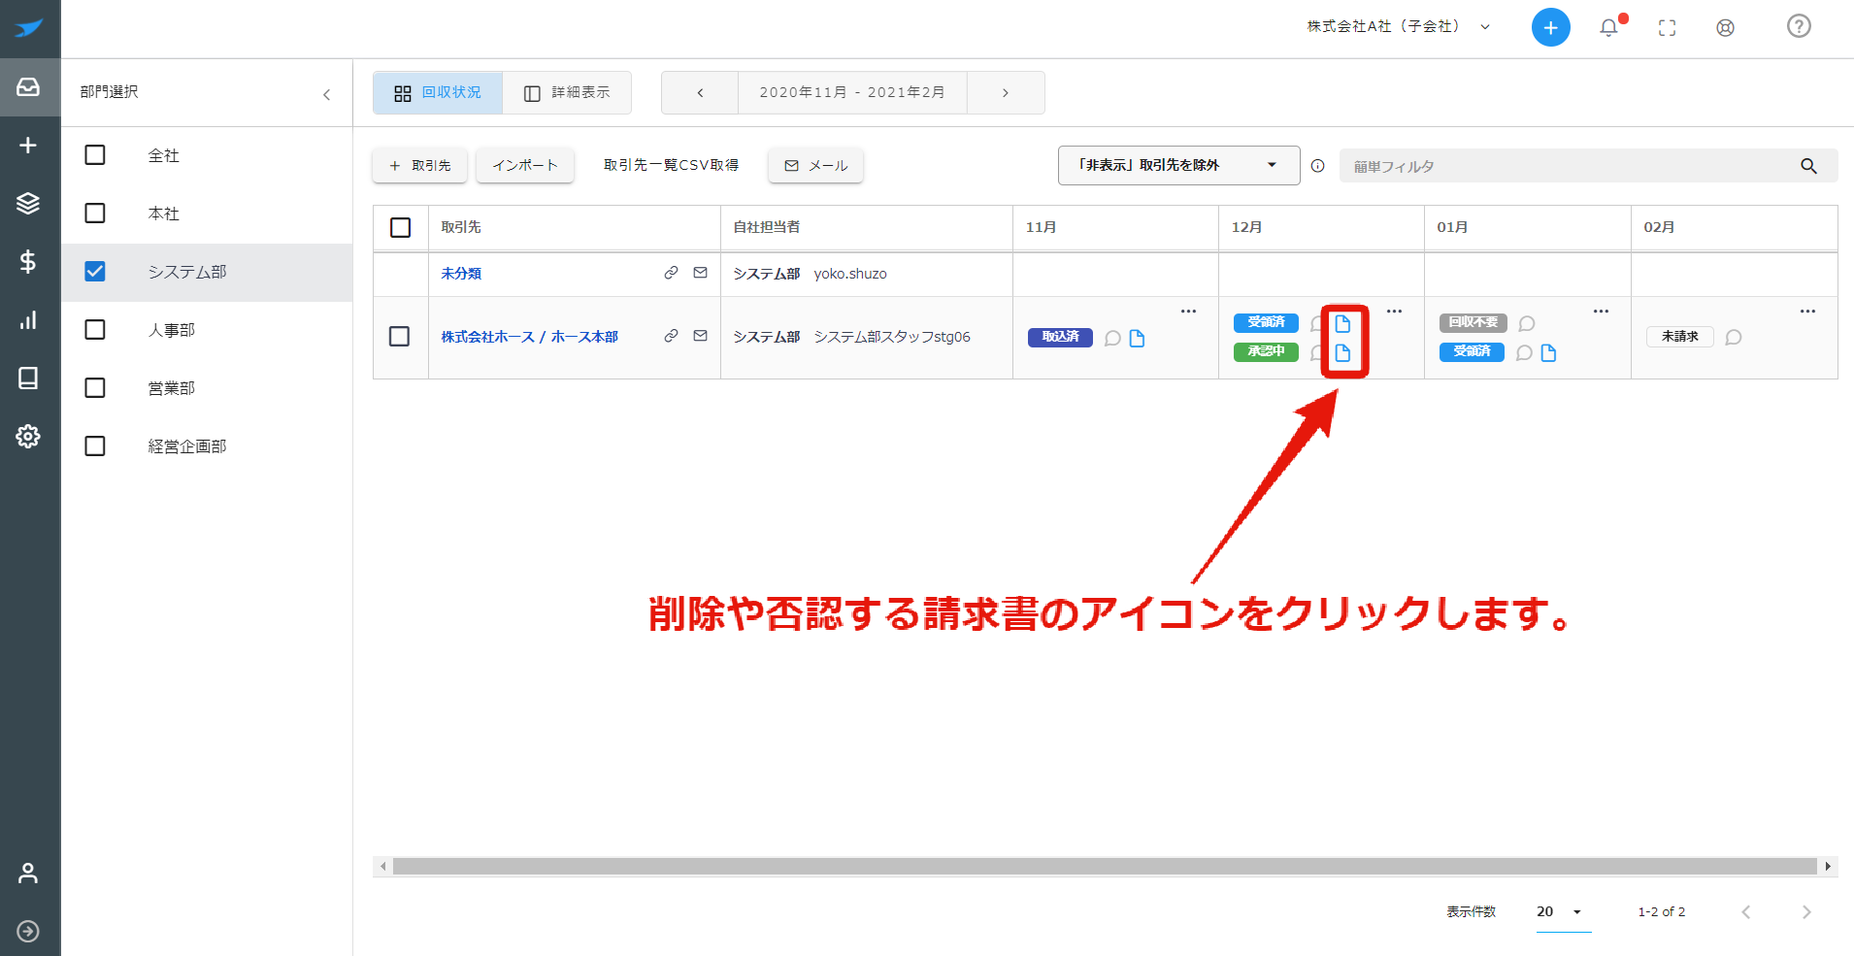Open the comment icon next to 回収不要
1854x956 pixels.
coord(1526,323)
